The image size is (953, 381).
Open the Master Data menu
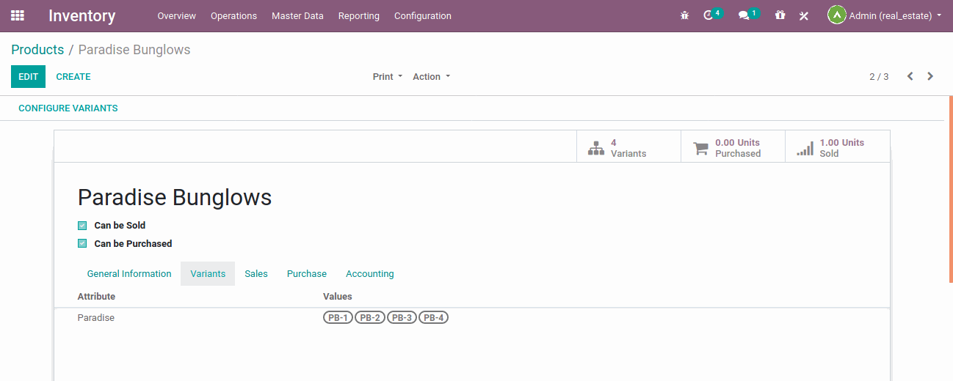pos(297,15)
